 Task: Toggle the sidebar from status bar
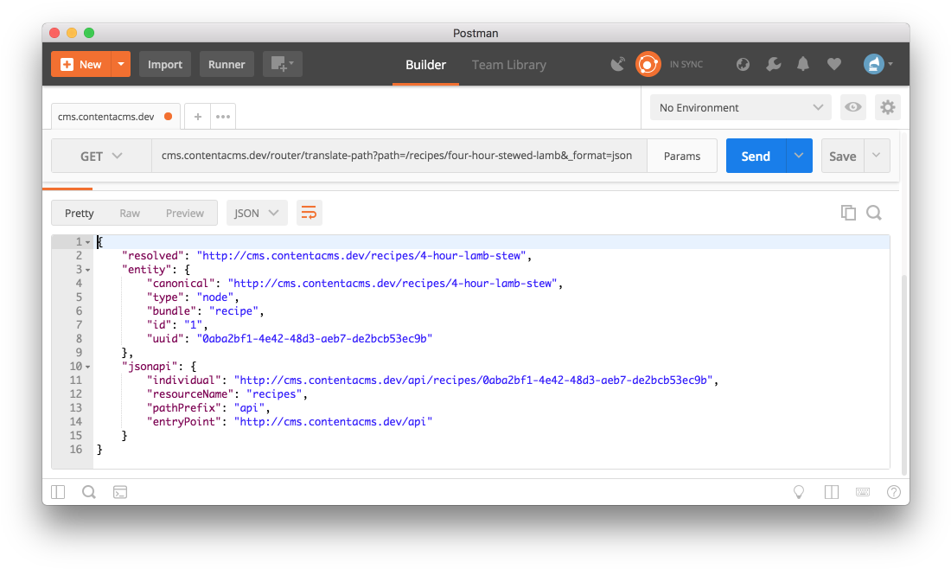pos(58,492)
